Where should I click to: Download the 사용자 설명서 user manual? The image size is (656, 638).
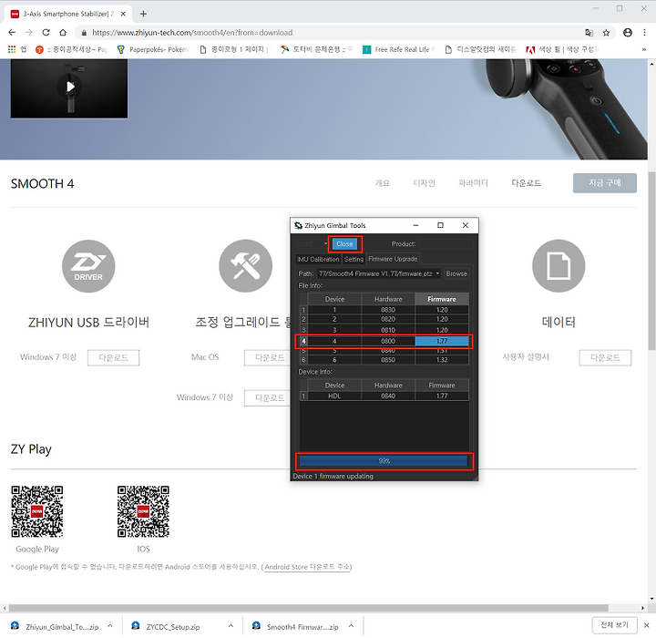coord(605,357)
